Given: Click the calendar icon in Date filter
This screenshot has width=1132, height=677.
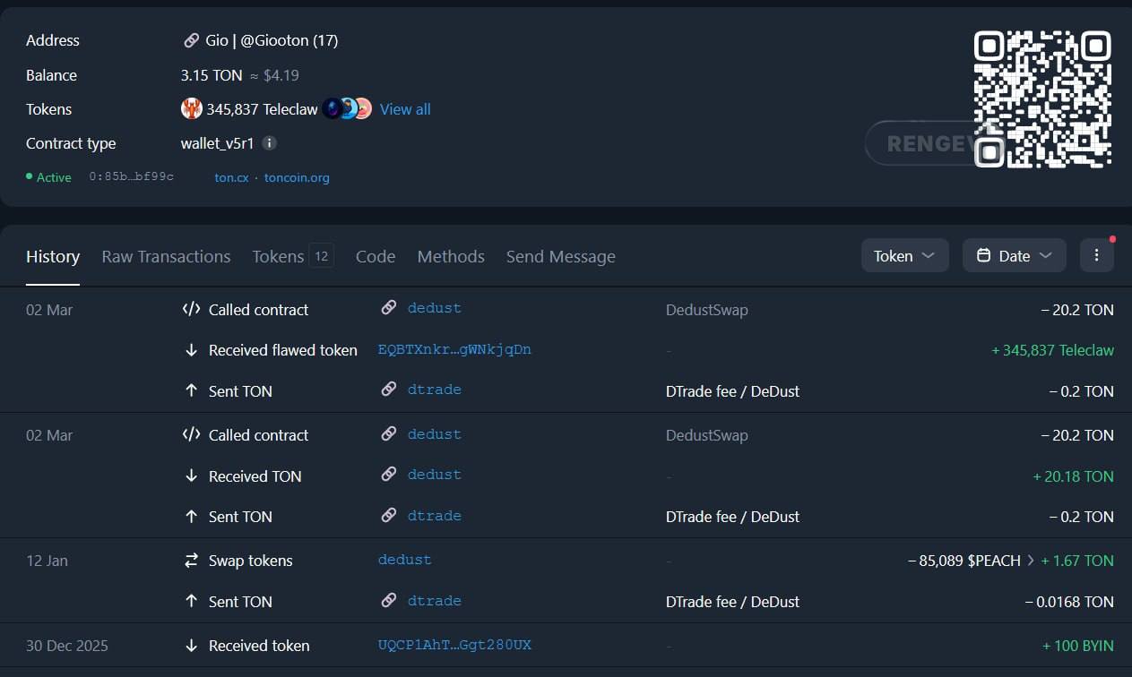Looking at the screenshot, I should 983,256.
